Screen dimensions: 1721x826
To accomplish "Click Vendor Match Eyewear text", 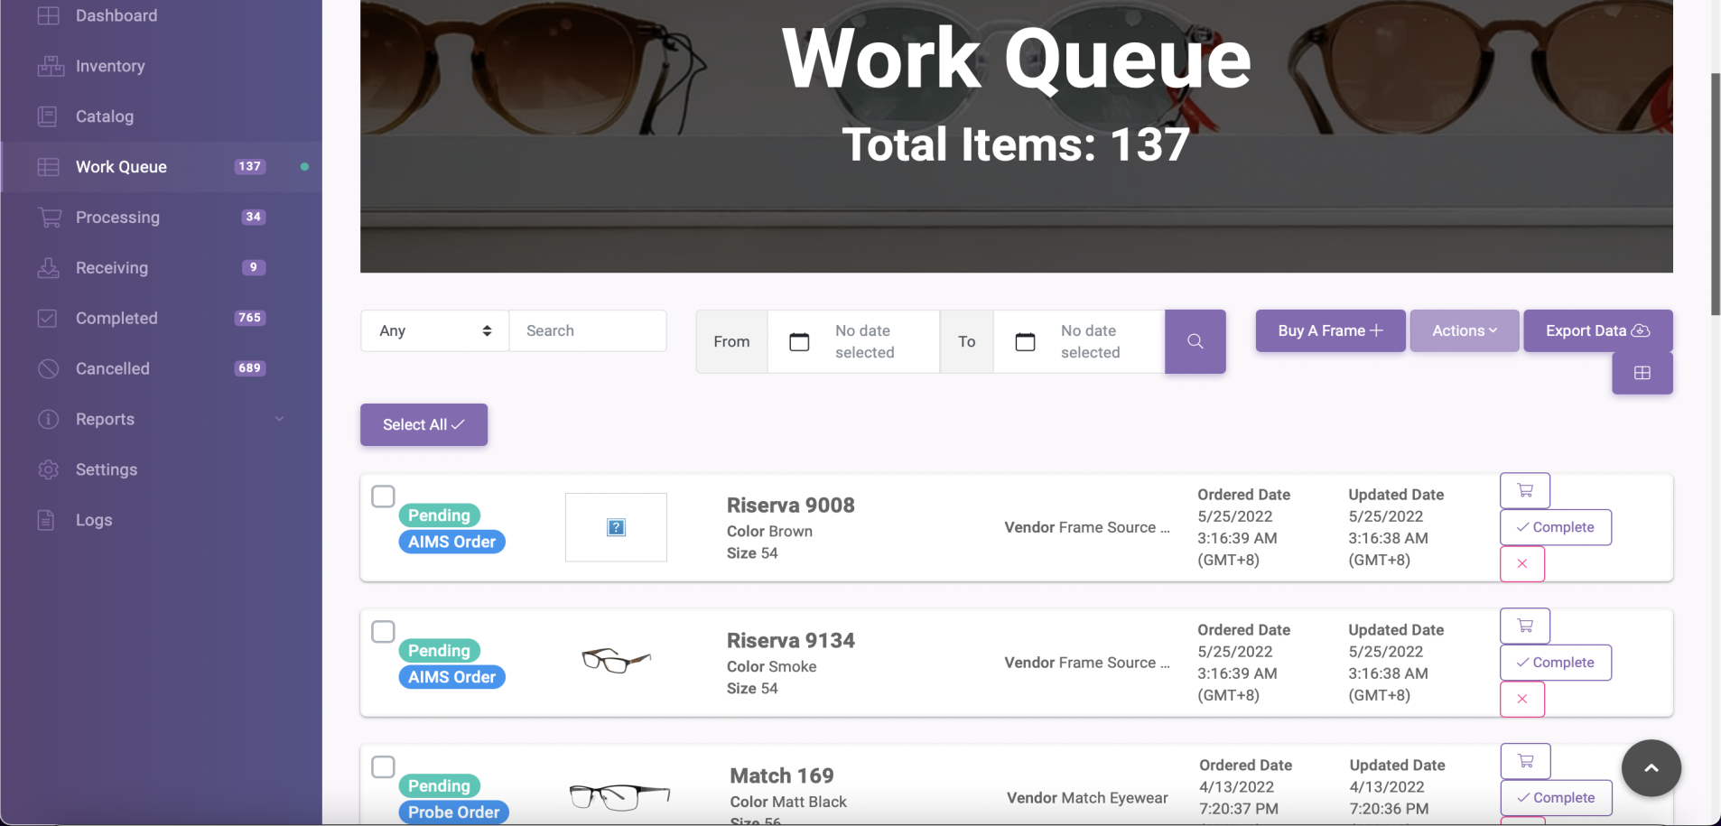I will [x=1087, y=798].
